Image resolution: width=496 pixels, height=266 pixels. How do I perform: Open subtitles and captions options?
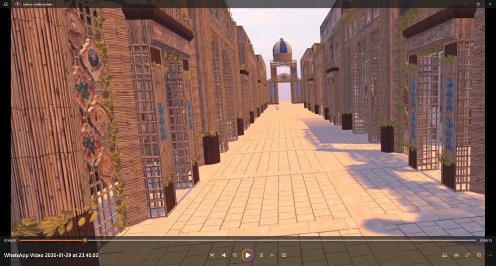point(445,255)
